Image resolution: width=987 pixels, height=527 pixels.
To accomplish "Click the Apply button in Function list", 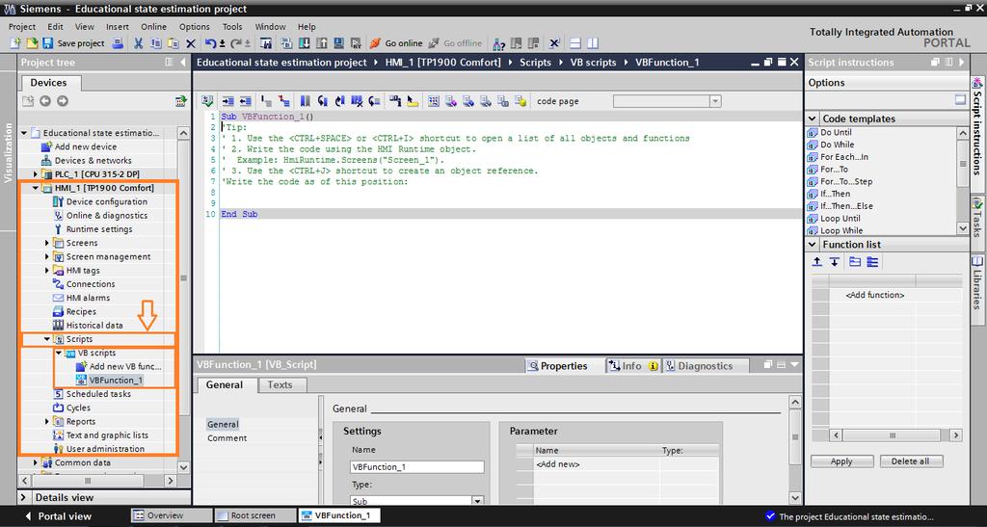I will pyautogui.click(x=840, y=461).
